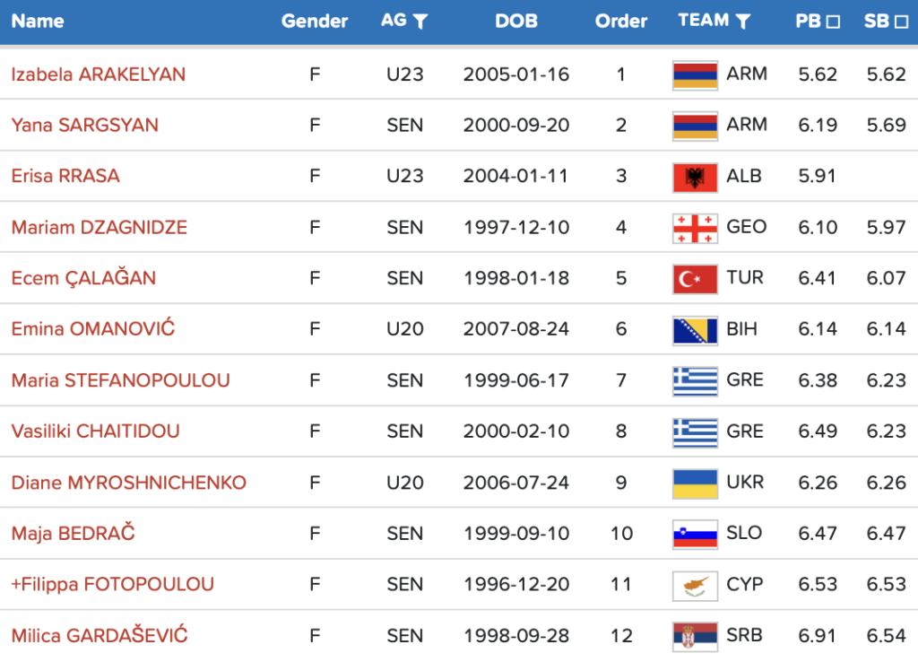918x662 pixels.
Task: Select the Turkey flag icon
Action: (x=695, y=279)
